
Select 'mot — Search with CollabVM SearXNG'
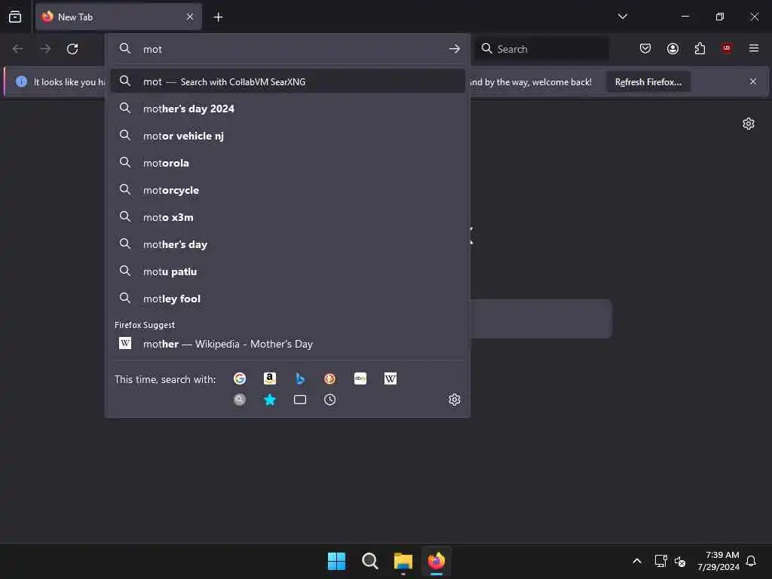point(287,81)
